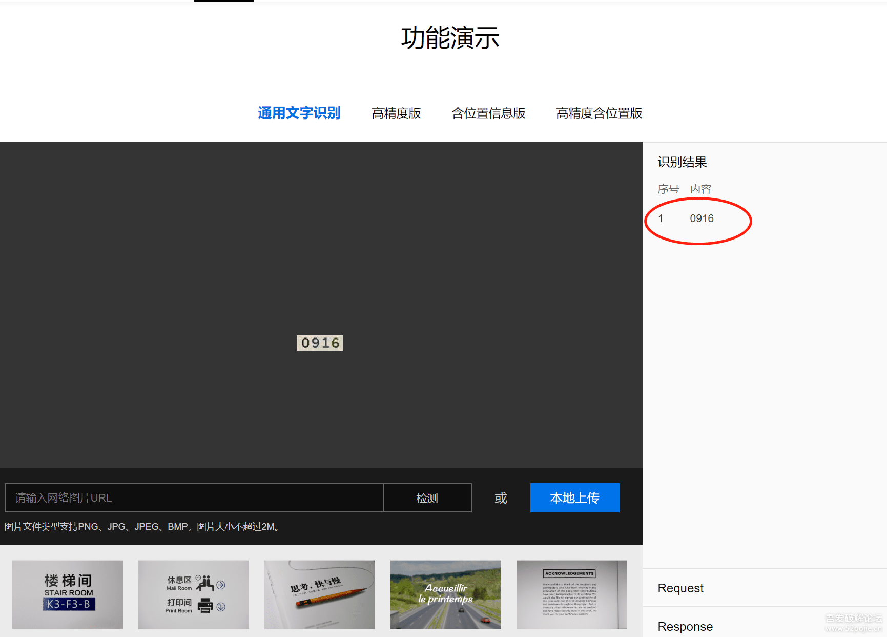This screenshot has height=637, width=887.
Task: Click the 功能演示 page title
Action: point(450,38)
